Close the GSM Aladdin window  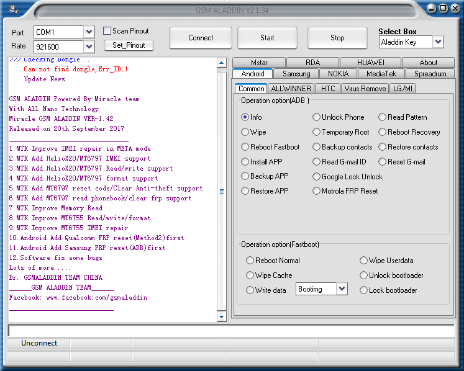[x=455, y=8]
